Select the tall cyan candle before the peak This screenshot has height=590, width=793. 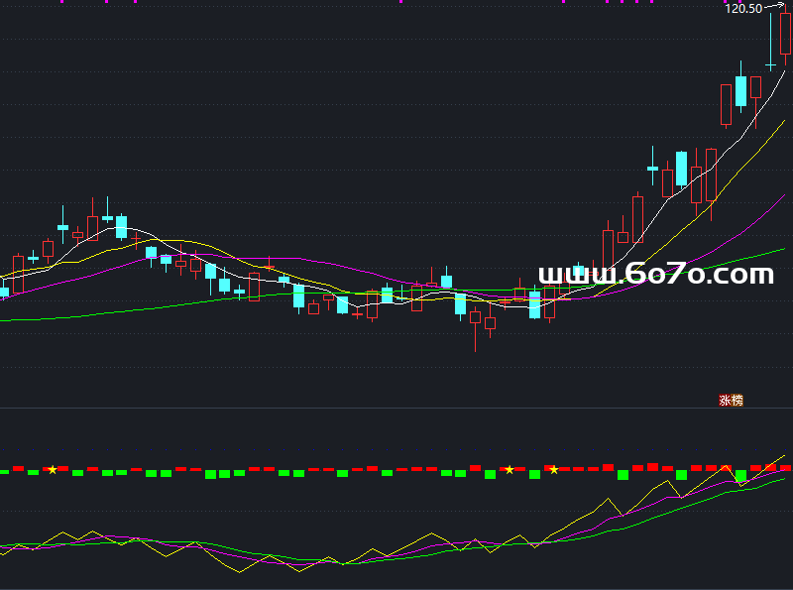point(740,90)
